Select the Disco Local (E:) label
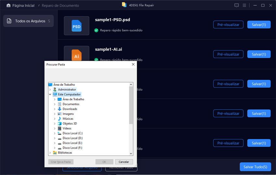The width and height of the screenshot is (276, 175). (x=72, y=143)
